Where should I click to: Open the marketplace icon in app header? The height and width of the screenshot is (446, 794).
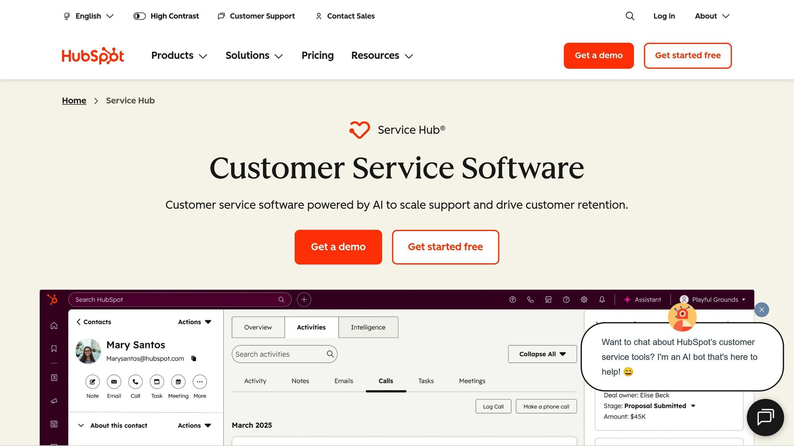[548, 300]
